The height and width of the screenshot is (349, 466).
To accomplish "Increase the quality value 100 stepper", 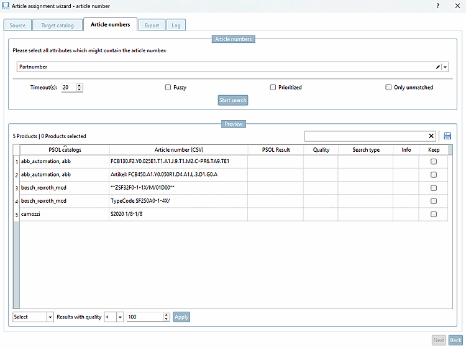I will [x=166, y=315].
